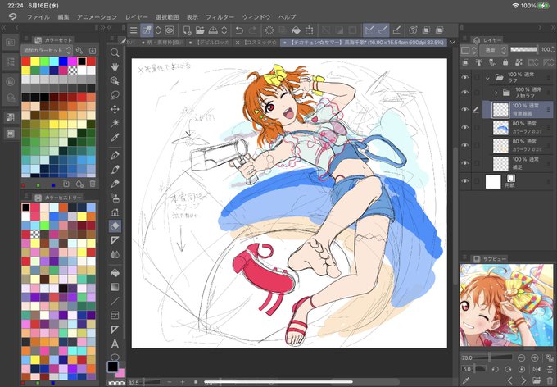This screenshot has height=387, width=557.
Task: Hide the 人物ラフ folder layer
Action: tap(465, 92)
